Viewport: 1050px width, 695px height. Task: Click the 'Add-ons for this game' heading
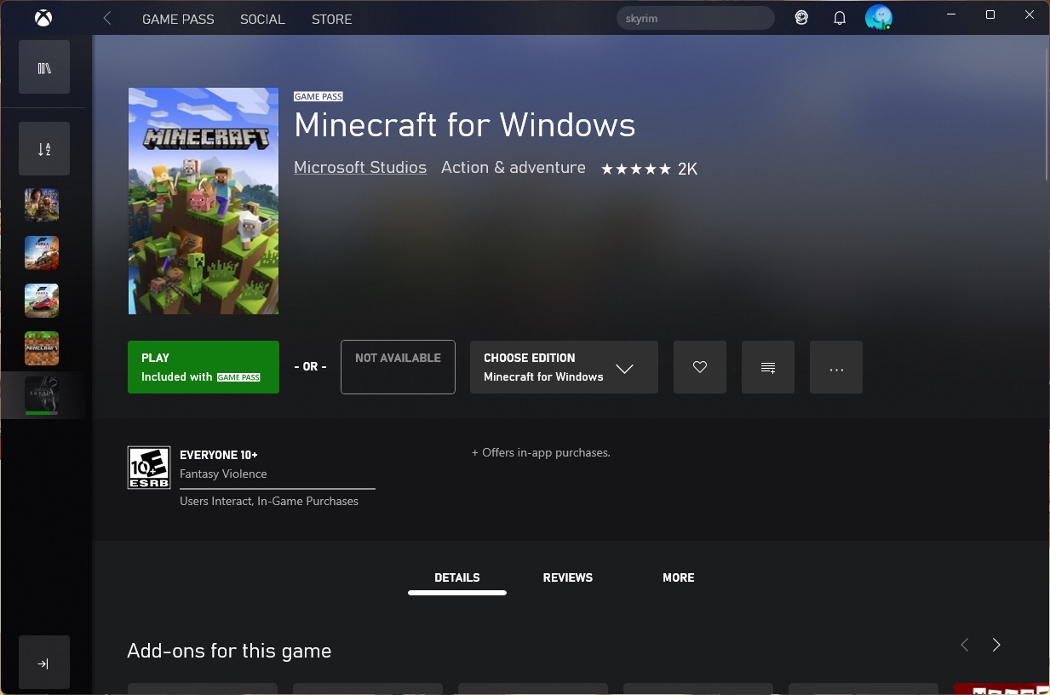pyautogui.click(x=229, y=651)
